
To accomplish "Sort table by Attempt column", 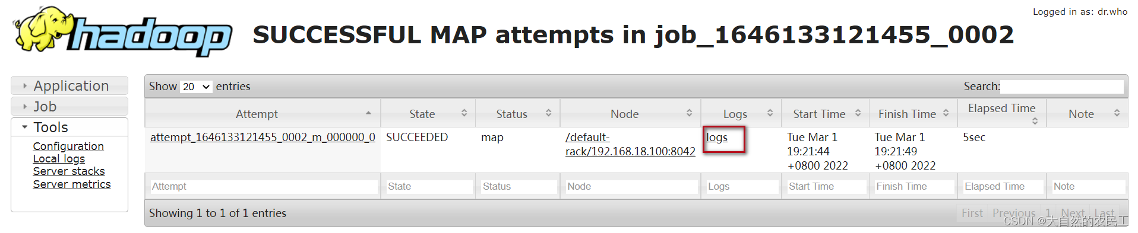I will [263, 114].
